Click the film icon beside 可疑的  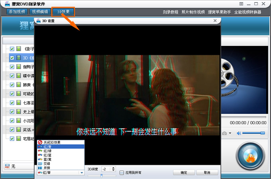pyautogui.click(x=19, y=93)
